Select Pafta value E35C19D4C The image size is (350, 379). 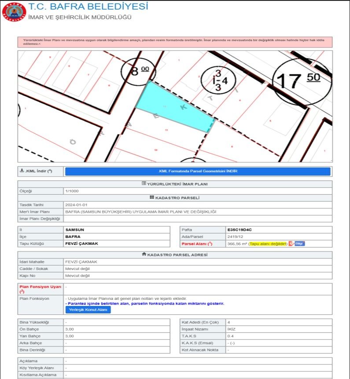coord(239,230)
